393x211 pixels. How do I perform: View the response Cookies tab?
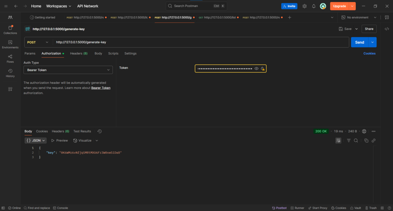coord(42,131)
